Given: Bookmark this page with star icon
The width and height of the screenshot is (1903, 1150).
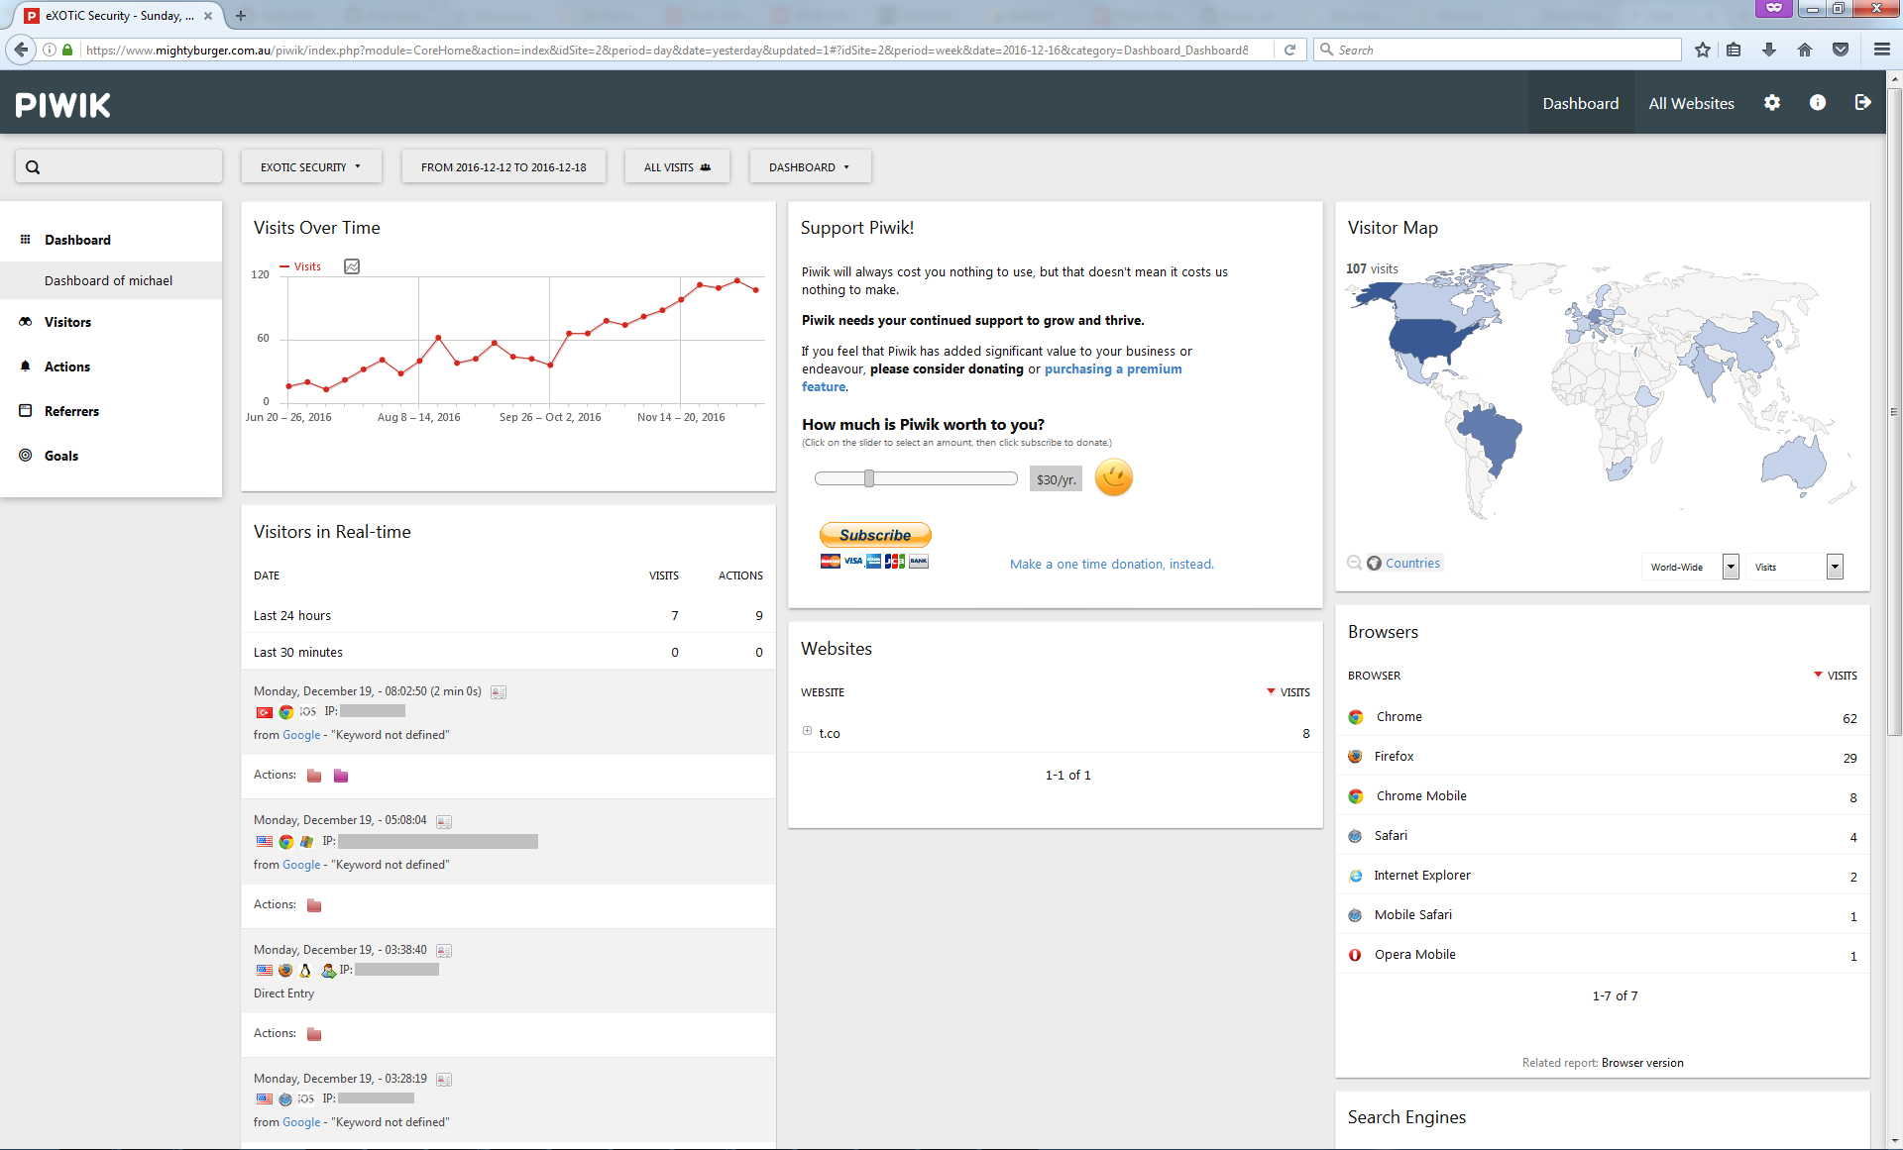Looking at the screenshot, I should click(x=1703, y=50).
